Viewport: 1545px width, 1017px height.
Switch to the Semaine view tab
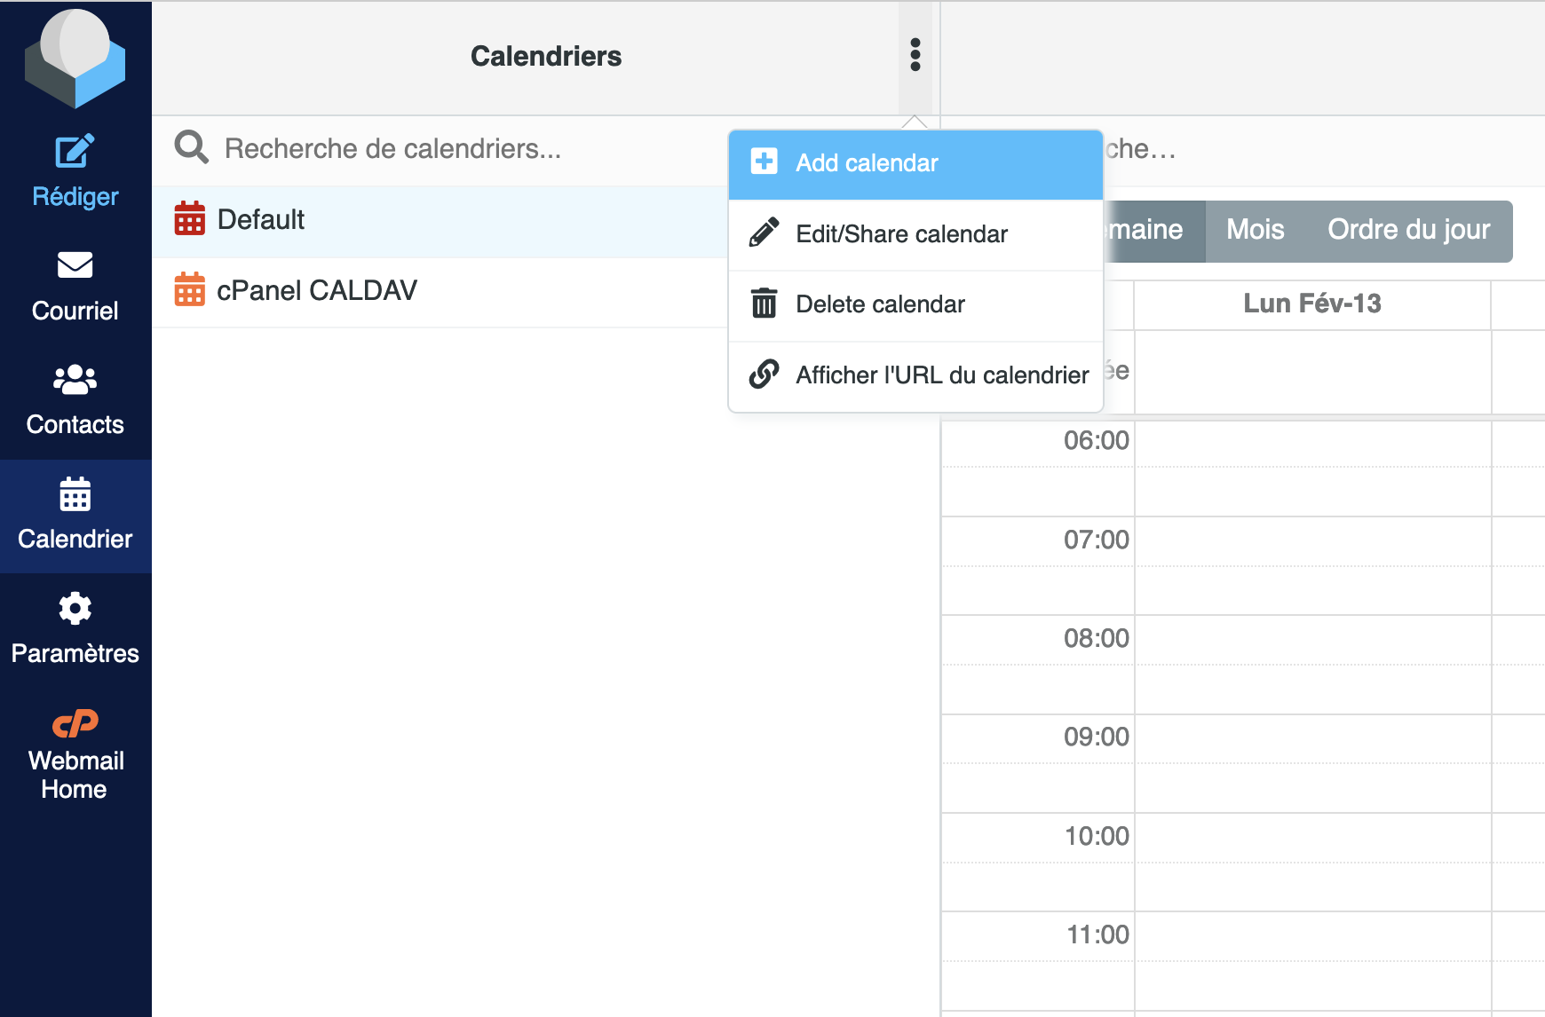[x=1153, y=231]
